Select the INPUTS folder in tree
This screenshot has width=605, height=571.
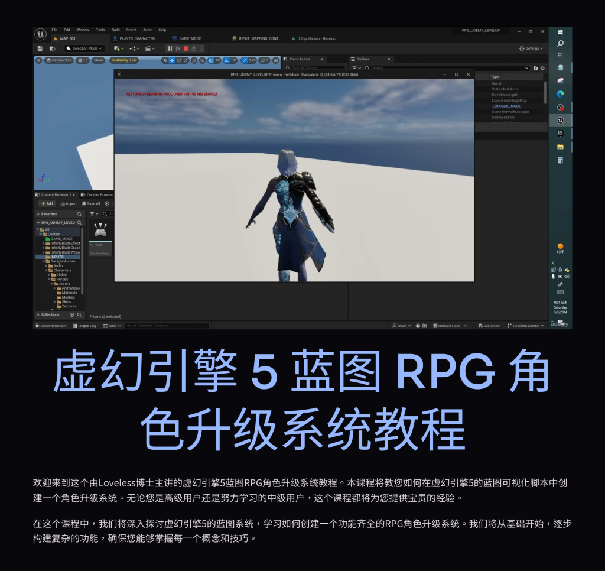pyautogui.click(x=58, y=257)
